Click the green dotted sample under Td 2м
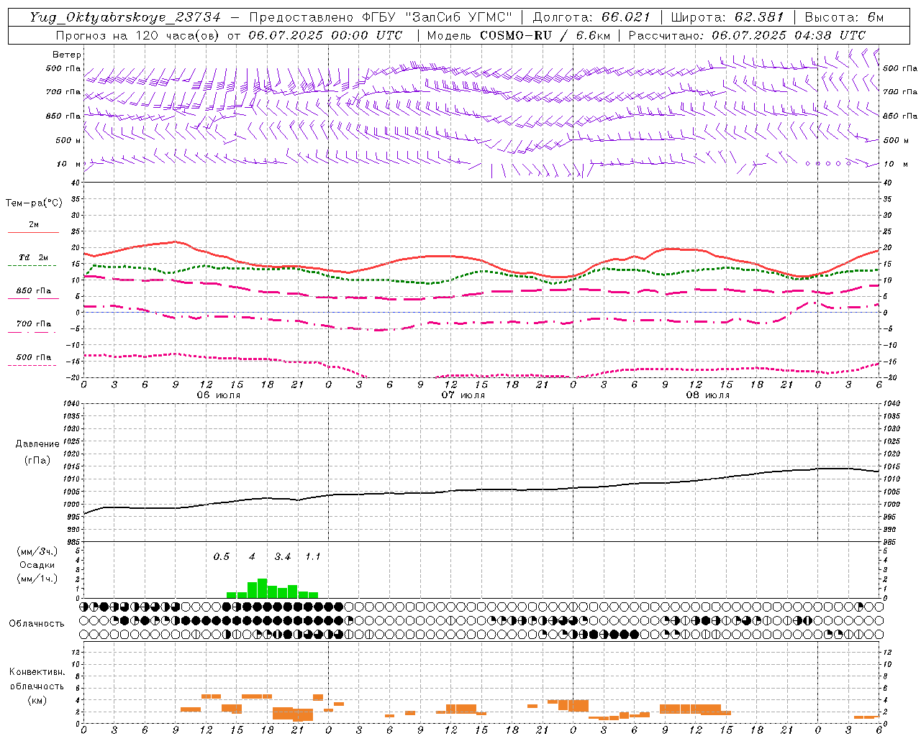 tap(32, 265)
